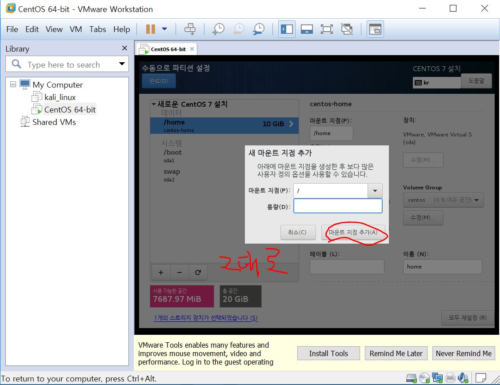Click the CD/DVD drive status icon

424,378
